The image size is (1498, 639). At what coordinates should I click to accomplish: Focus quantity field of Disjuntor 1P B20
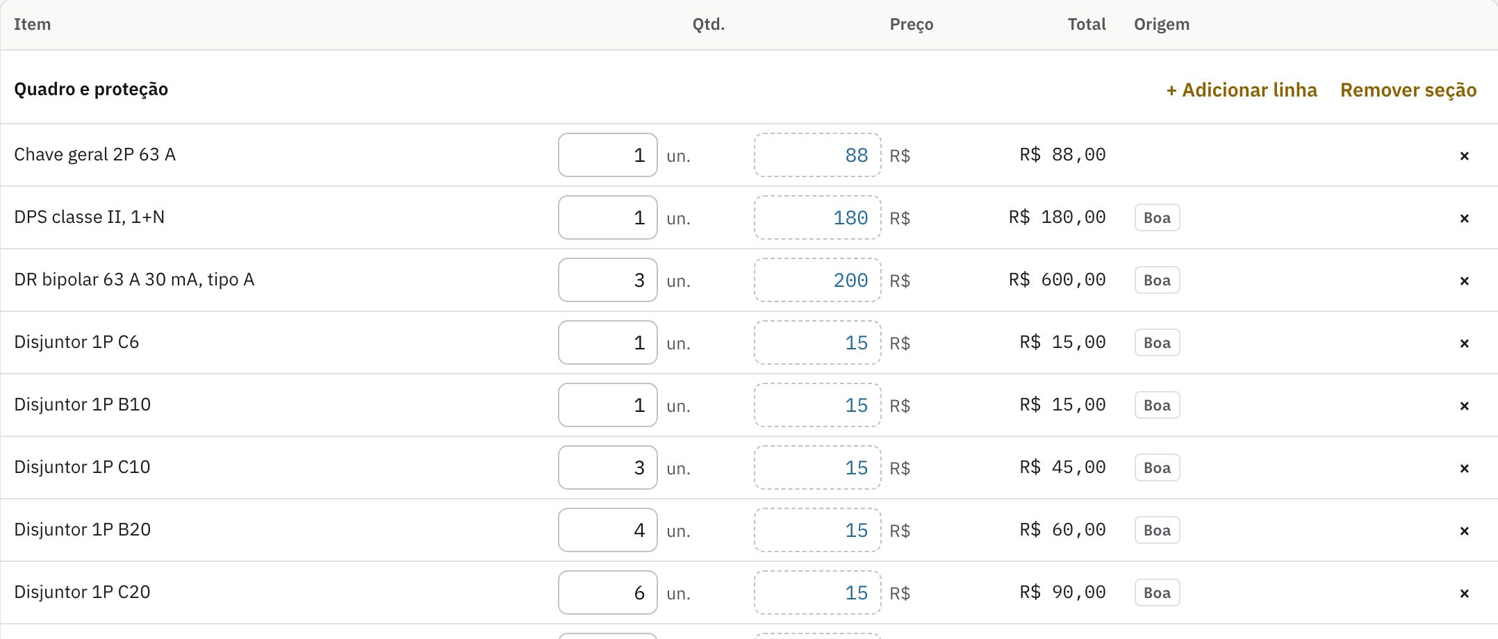pyautogui.click(x=608, y=530)
